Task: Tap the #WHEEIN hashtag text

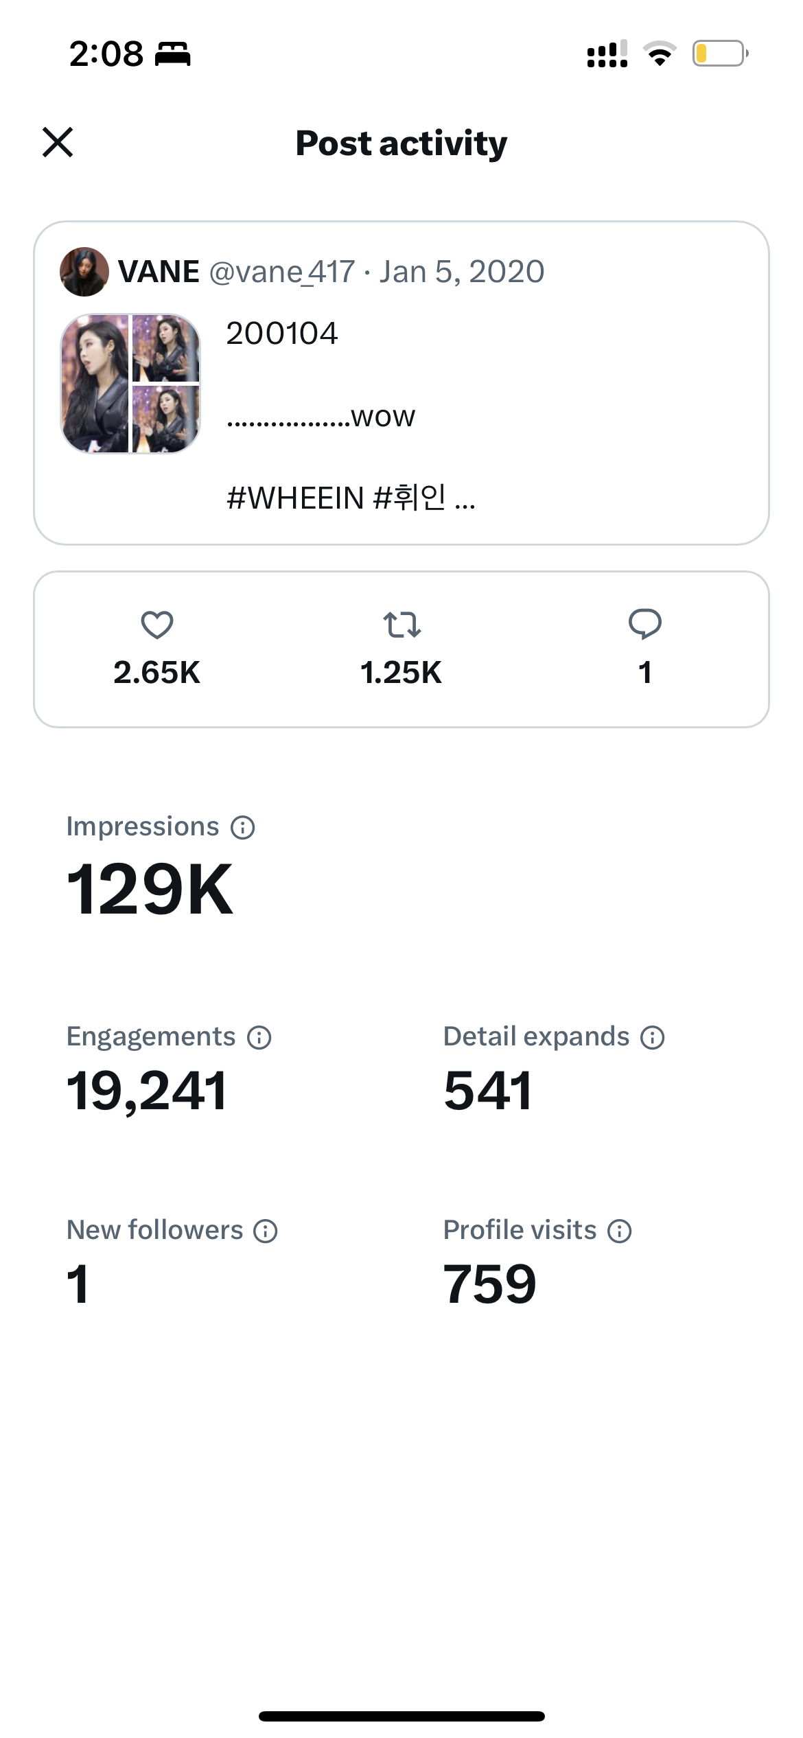Action: pos(295,498)
